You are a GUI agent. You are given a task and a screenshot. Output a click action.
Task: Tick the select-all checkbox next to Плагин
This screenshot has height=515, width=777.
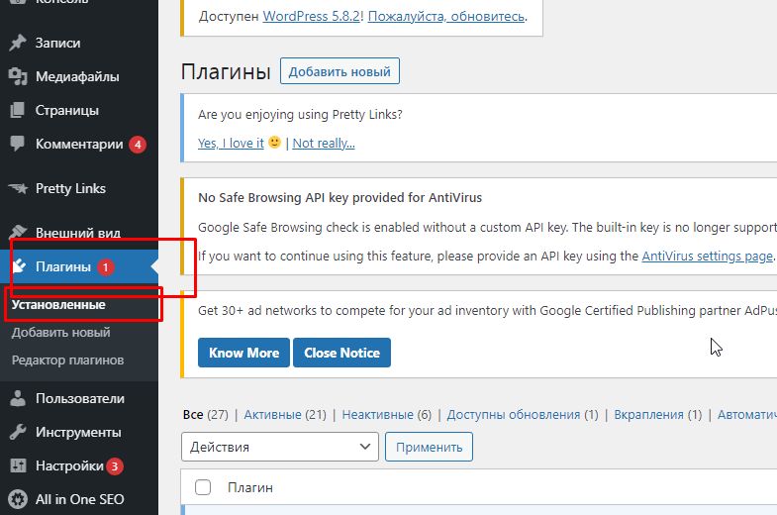203,487
